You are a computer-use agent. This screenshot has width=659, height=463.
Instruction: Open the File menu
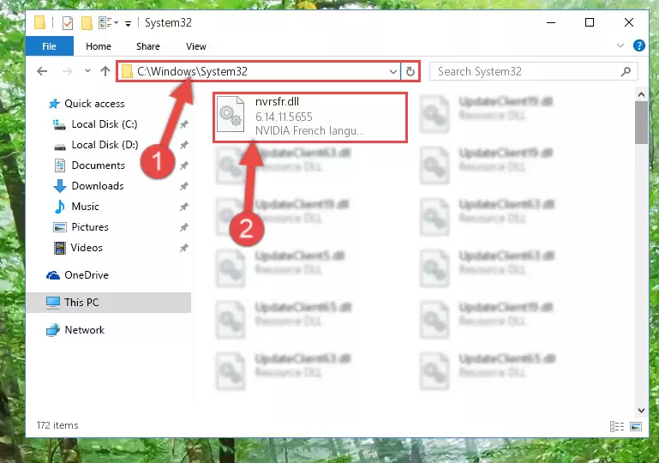[x=49, y=46]
